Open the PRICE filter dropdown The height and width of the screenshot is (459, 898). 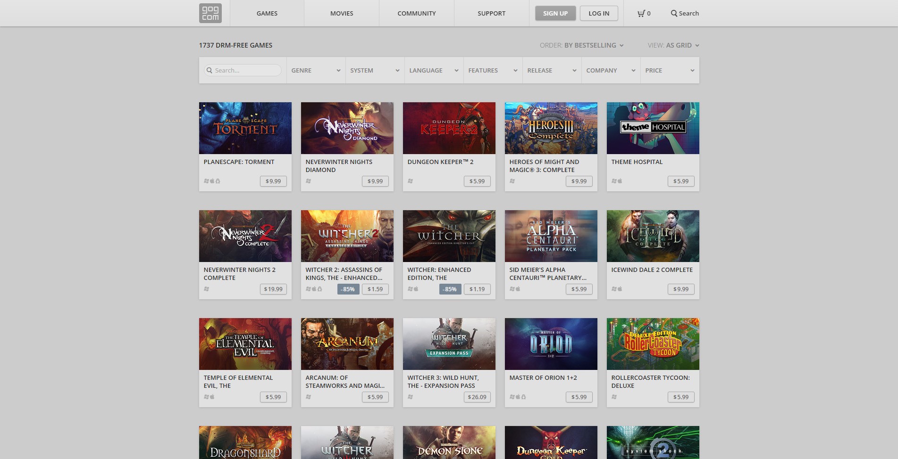[x=669, y=70]
